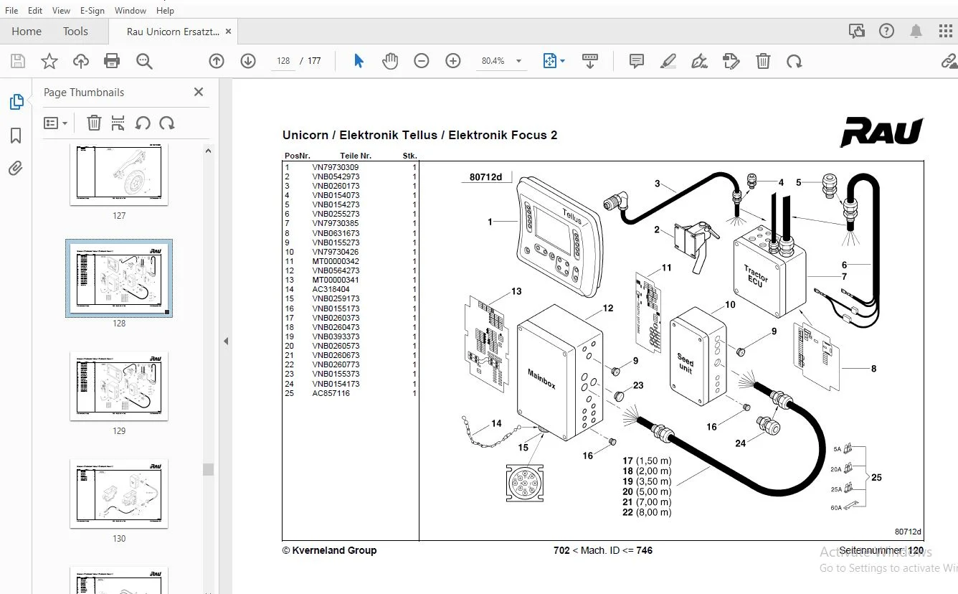Zoom in with the plus icon

[x=453, y=61]
